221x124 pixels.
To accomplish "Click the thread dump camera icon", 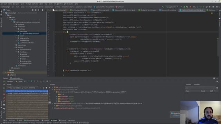I will [4, 105].
